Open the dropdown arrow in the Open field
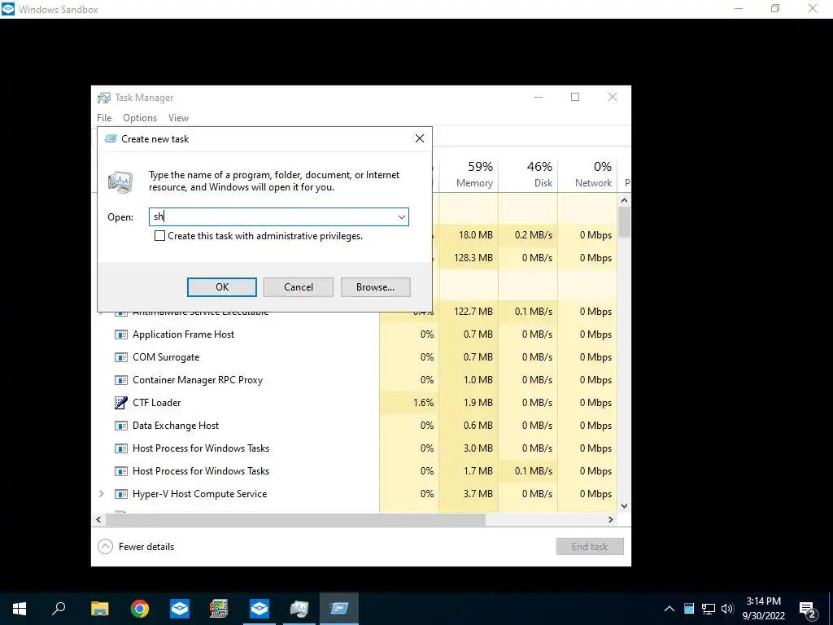This screenshot has height=625, width=833. click(x=402, y=216)
